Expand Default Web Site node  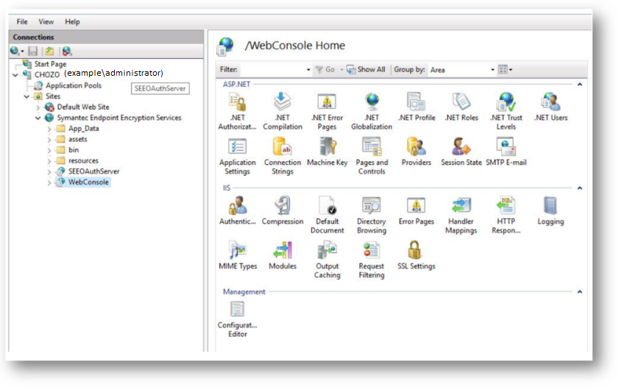coord(38,107)
